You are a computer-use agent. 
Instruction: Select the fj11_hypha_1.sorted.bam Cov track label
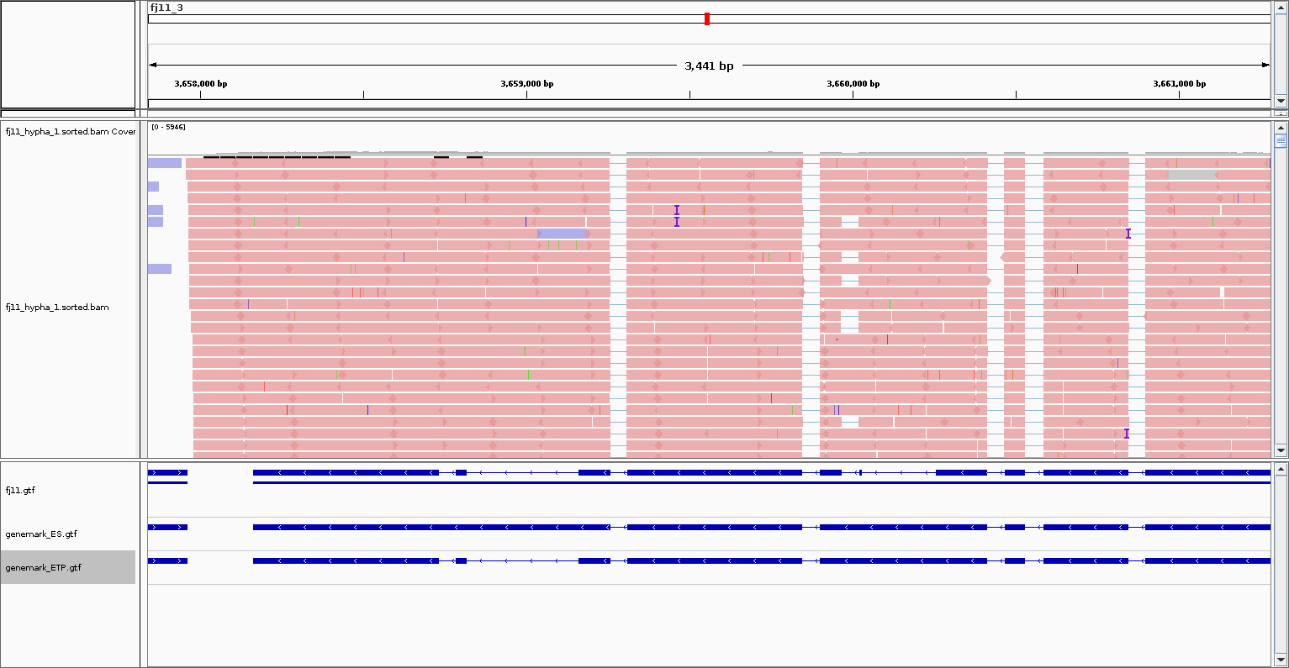70,132
